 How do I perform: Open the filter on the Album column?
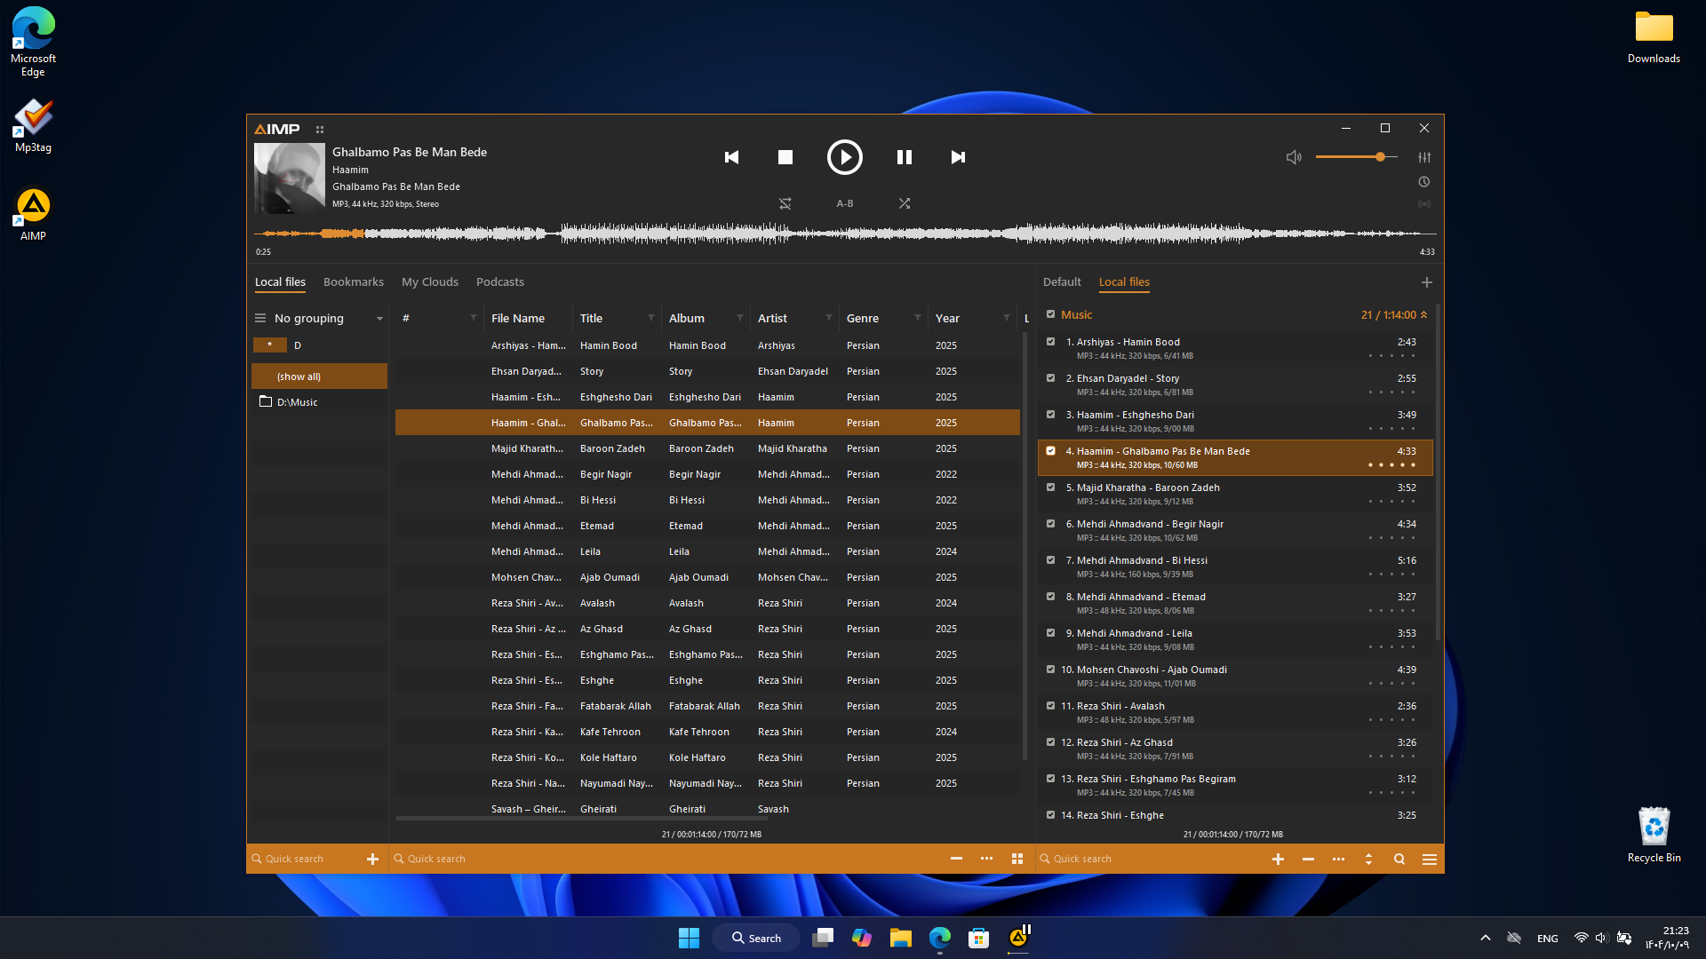click(x=739, y=318)
